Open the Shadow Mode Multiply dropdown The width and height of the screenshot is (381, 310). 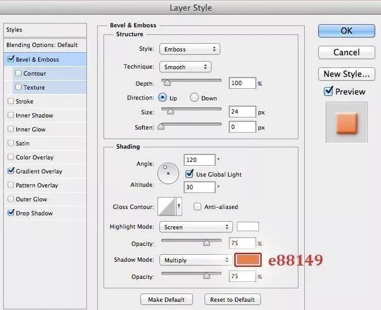coord(196,260)
